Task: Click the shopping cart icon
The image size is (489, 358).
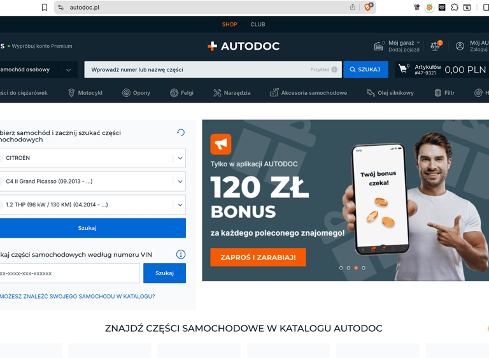Action: click(x=403, y=69)
